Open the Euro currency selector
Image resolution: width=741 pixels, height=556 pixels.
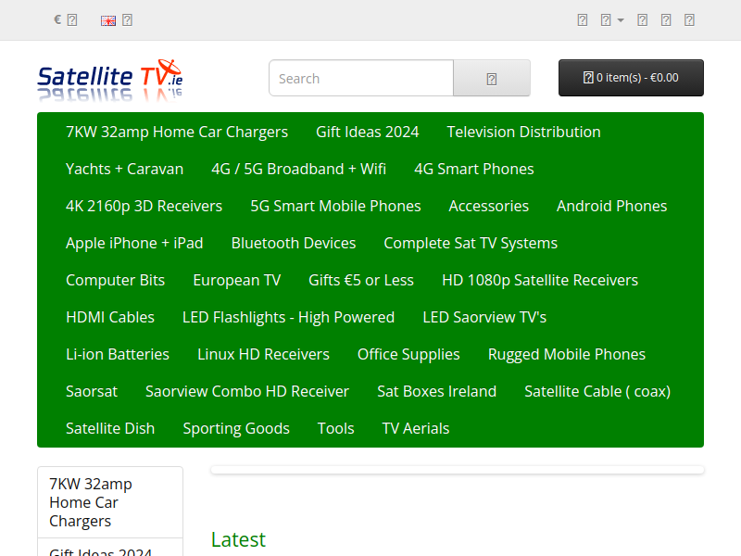coord(65,19)
